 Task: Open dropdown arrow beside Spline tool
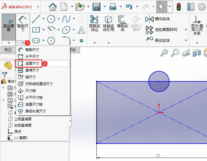pyautogui.click(x=74, y=19)
